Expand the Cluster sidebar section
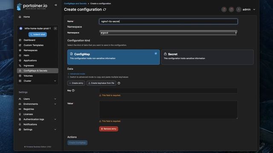The width and height of the screenshot is (273, 153). pyautogui.click(x=55, y=81)
